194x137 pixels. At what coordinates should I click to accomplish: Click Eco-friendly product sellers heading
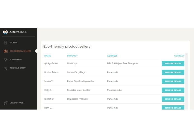tap(67, 46)
